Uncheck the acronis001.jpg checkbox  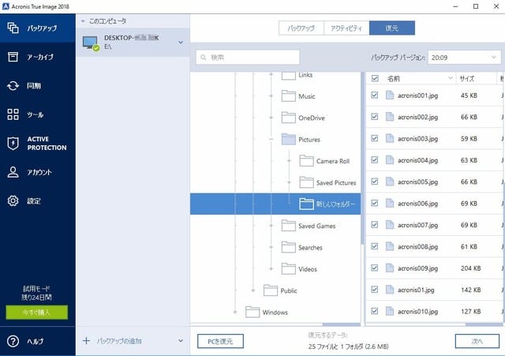pyautogui.click(x=375, y=96)
